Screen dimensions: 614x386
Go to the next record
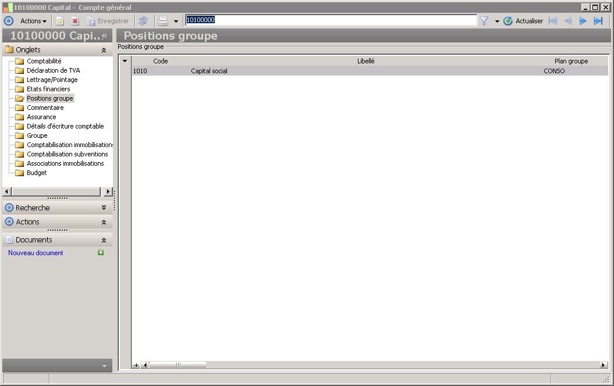(x=583, y=21)
